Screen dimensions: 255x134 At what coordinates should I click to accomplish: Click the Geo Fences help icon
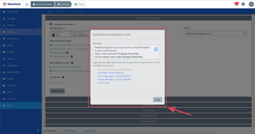coord(63,77)
